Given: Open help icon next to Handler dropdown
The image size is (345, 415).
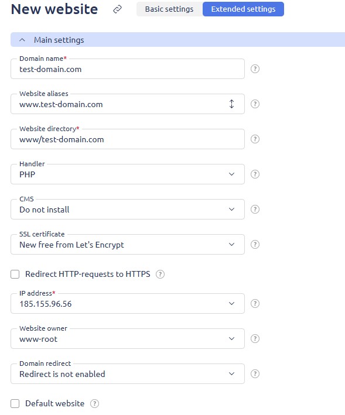Looking at the screenshot, I should 255,174.
